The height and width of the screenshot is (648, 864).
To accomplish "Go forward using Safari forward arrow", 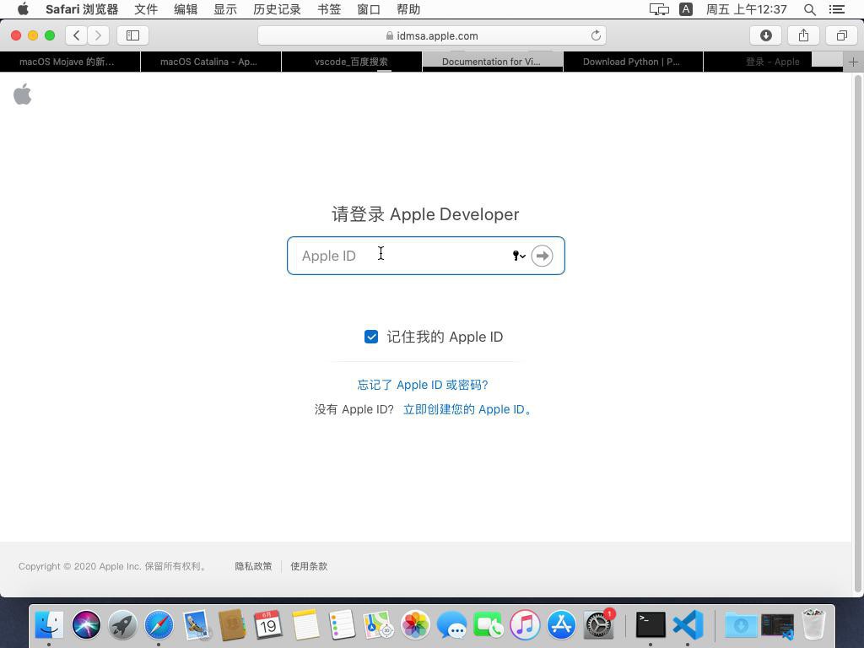I will [98, 35].
